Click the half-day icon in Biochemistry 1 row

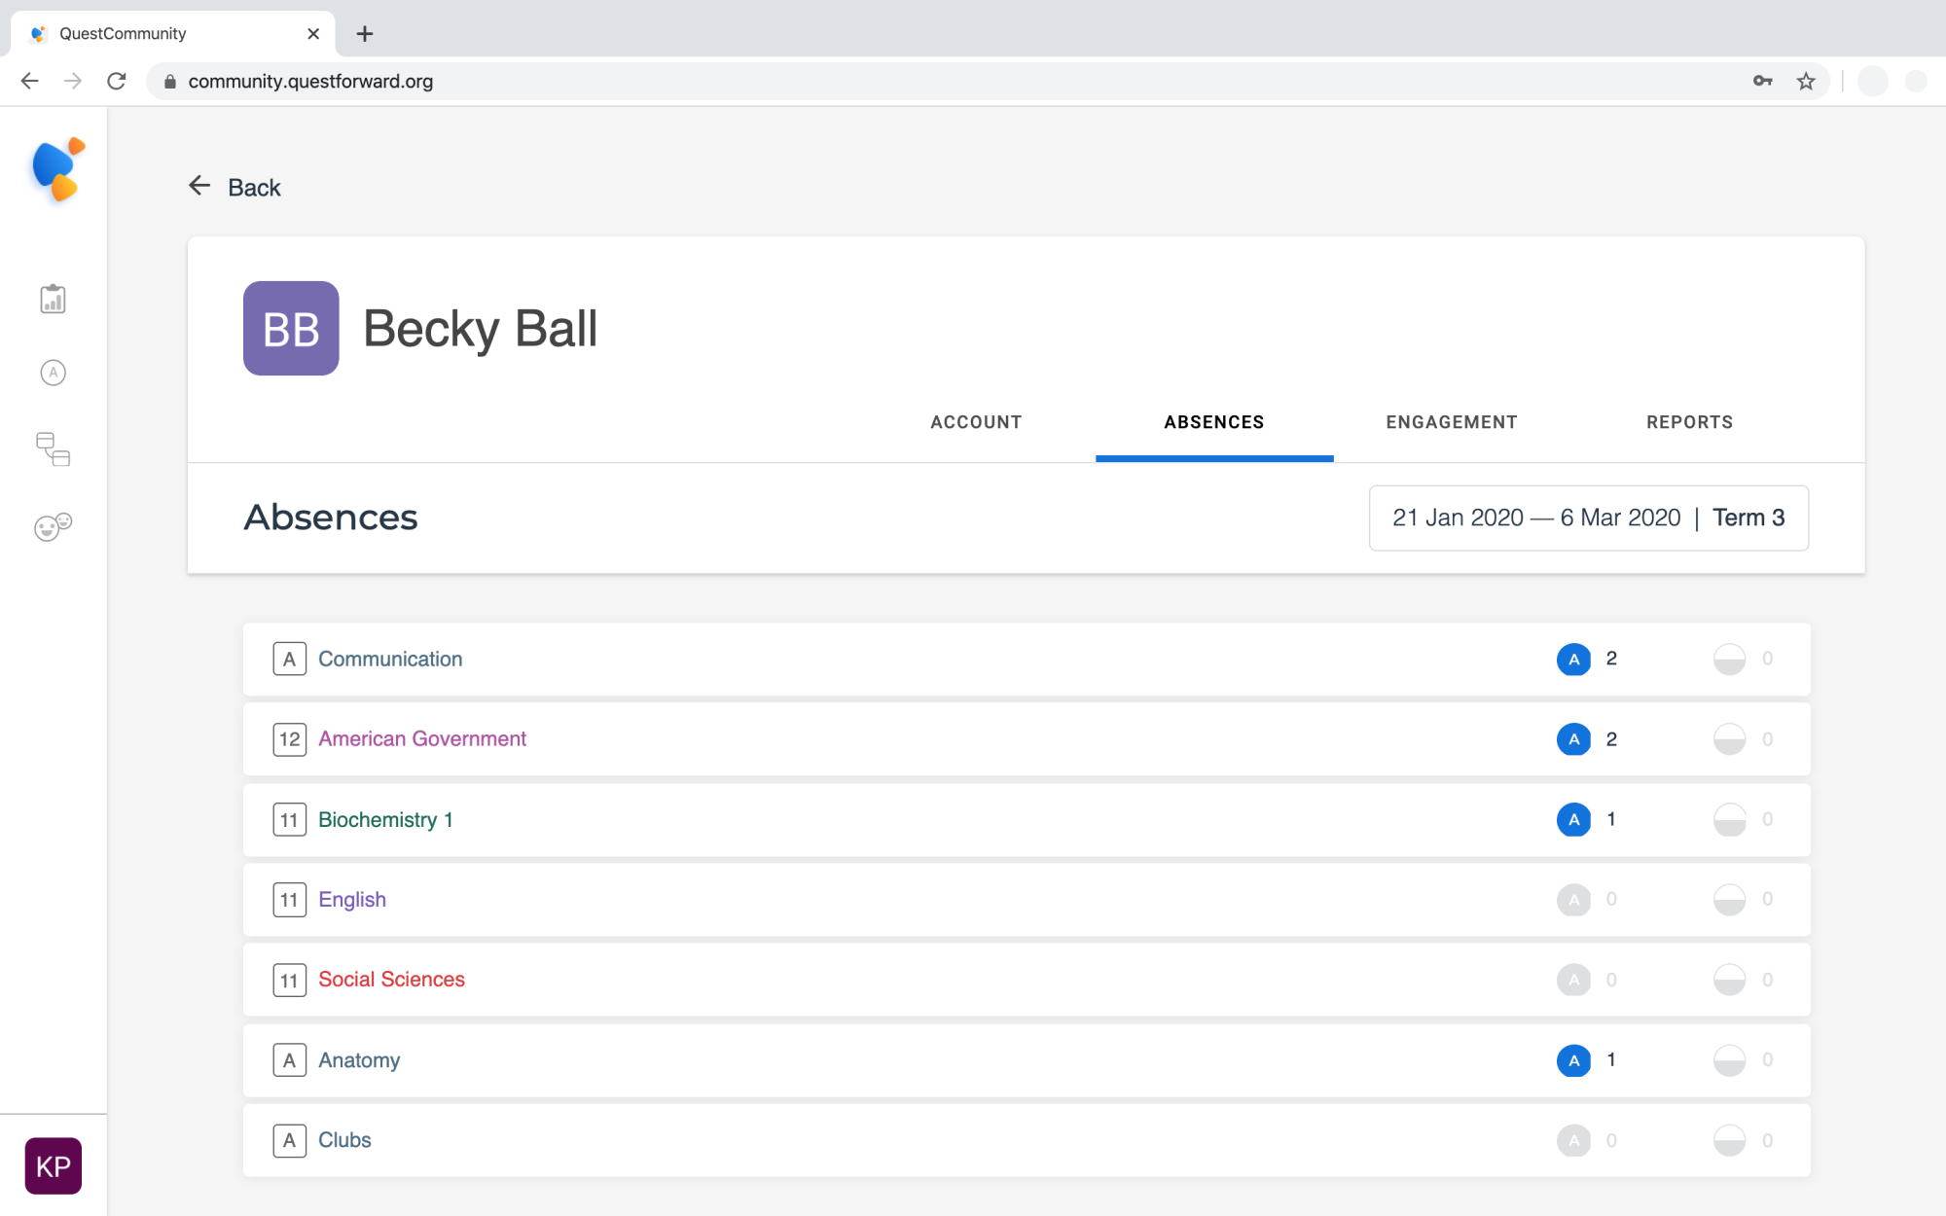[1729, 819]
